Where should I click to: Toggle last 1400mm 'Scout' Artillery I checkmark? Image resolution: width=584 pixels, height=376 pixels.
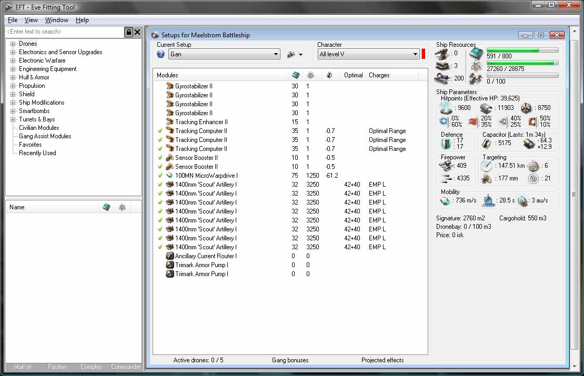(x=160, y=247)
